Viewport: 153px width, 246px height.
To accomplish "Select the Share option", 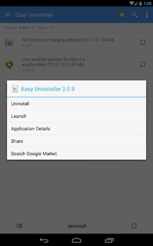I will tap(76, 141).
